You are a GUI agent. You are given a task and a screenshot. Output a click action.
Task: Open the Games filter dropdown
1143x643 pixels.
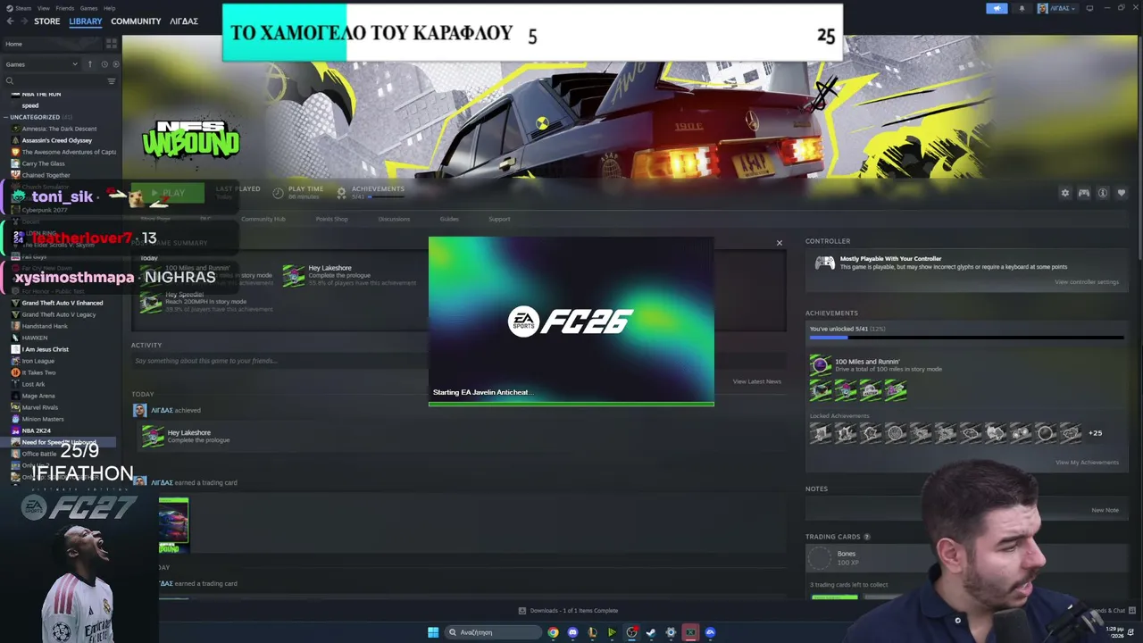coord(41,64)
